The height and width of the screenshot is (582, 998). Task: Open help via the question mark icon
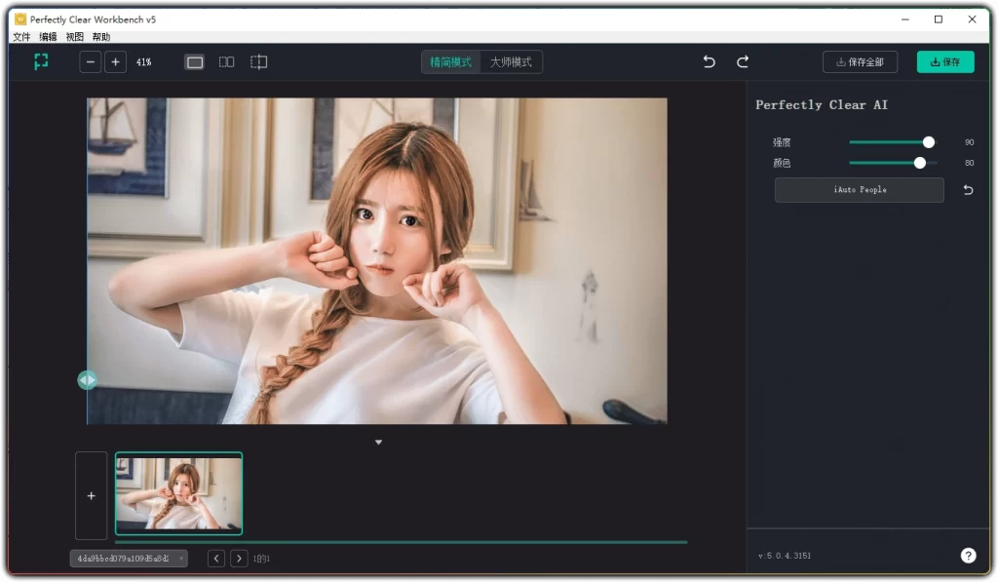[968, 555]
